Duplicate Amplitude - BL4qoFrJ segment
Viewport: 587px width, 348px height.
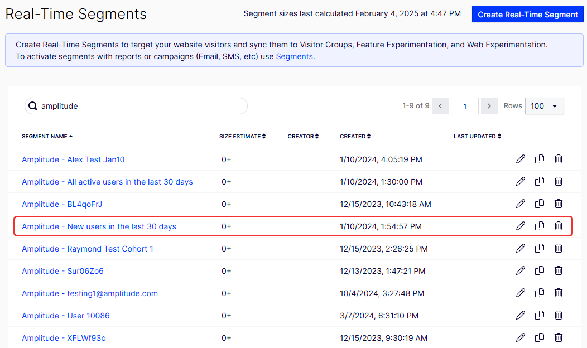click(540, 204)
